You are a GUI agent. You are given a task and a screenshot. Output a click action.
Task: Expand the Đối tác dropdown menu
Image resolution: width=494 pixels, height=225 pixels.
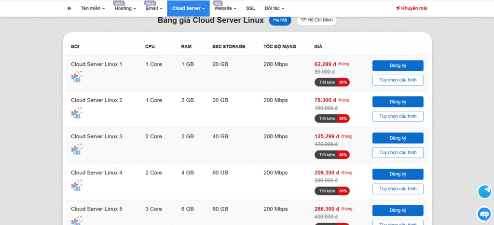click(x=274, y=8)
